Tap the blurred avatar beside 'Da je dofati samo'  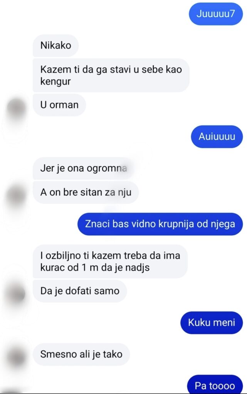pyautogui.click(x=17, y=294)
